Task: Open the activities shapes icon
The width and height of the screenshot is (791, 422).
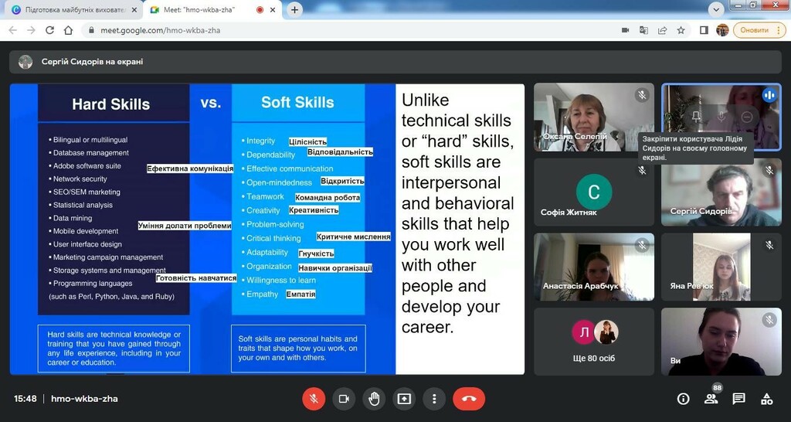Action: pos(767,399)
